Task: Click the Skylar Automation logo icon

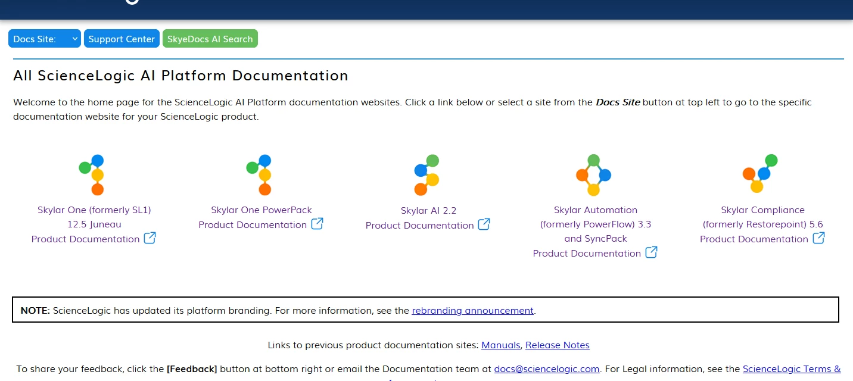Action: click(594, 175)
